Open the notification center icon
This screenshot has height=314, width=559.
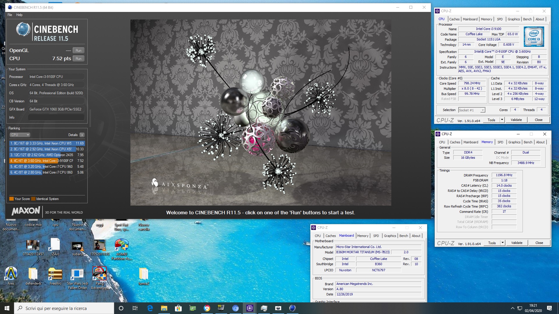549,308
